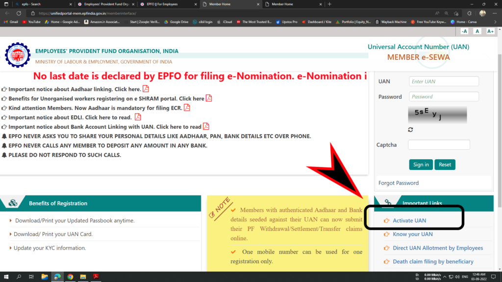Open volume control in system tray
The width and height of the screenshot is (502, 282).
click(x=457, y=277)
